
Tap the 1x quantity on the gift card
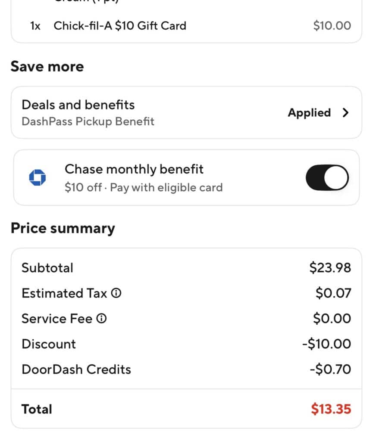tap(35, 25)
